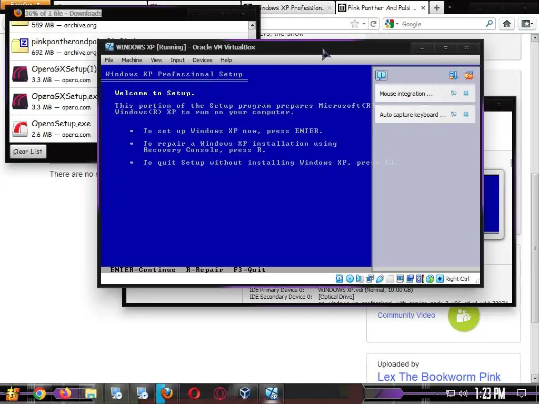Image resolution: width=539 pixels, height=404 pixels.
Task: Open the Machine menu in VirtualBox
Action: pyautogui.click(x=132, y=60)
